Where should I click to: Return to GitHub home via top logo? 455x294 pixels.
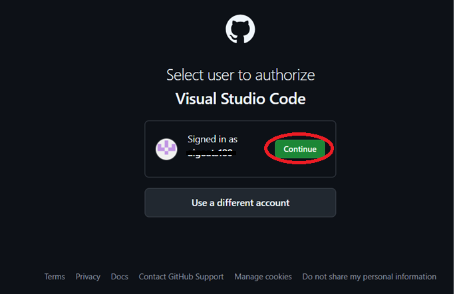coord(240,30)
